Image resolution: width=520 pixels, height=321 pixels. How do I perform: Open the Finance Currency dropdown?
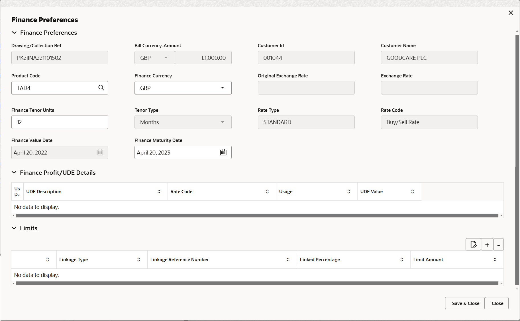coord(223,88)
